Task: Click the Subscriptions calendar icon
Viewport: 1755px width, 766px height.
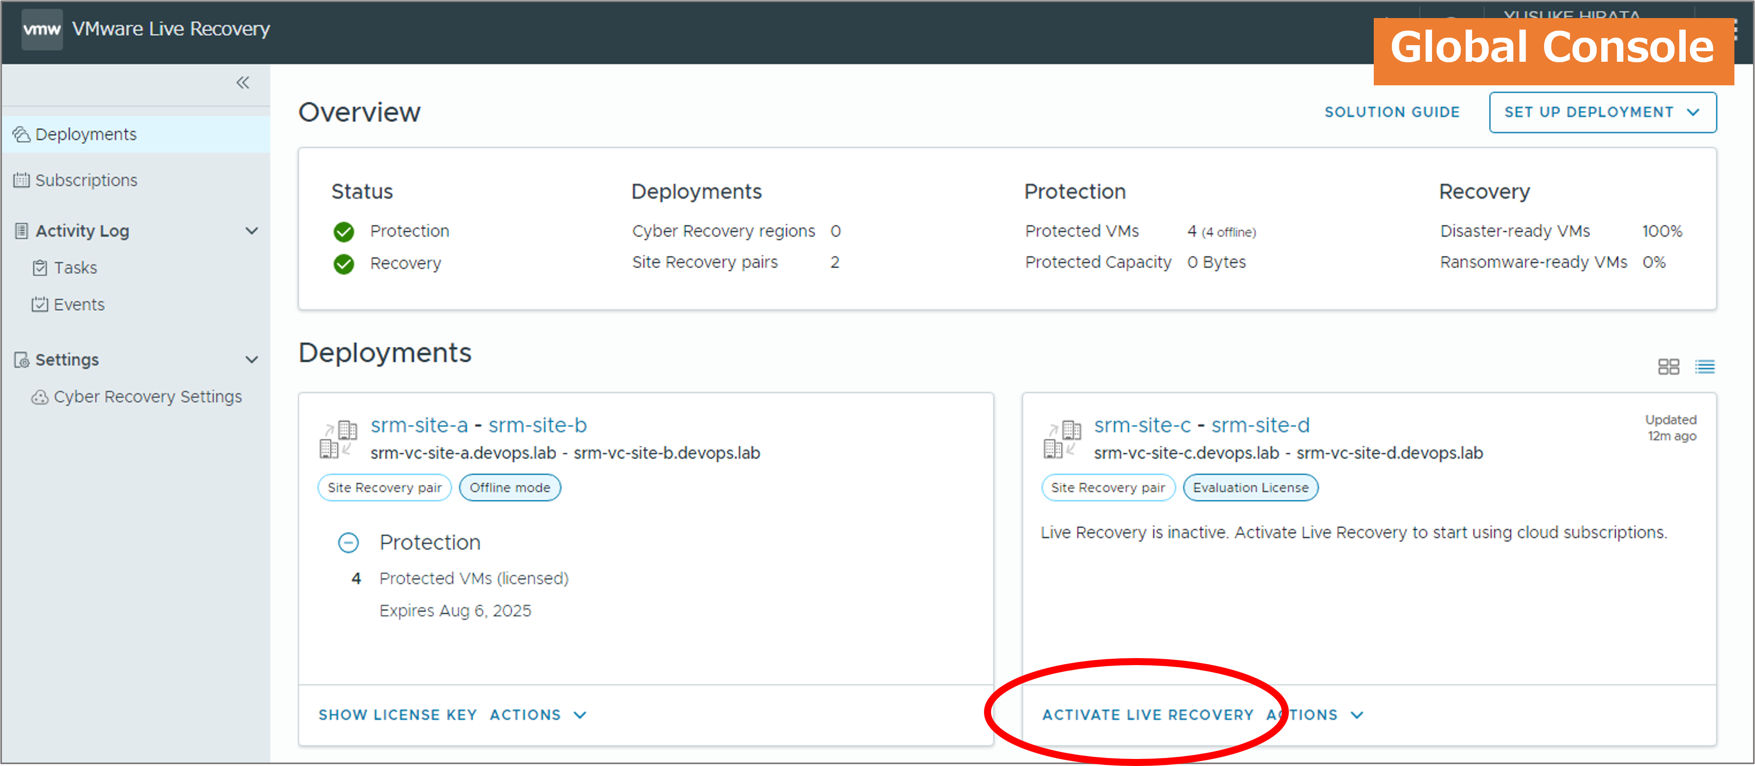Action: coord(22,180)
